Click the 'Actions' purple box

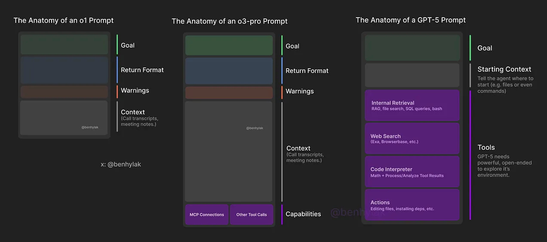(412, 205)
